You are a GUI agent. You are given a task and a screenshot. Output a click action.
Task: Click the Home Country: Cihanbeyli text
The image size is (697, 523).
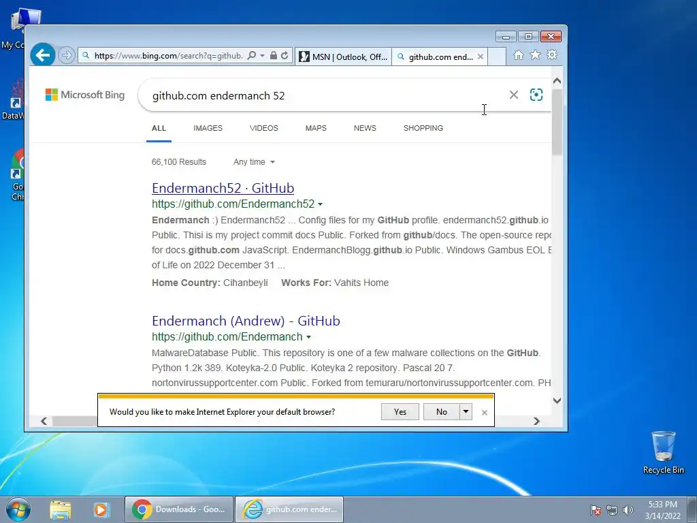point(210,283)
